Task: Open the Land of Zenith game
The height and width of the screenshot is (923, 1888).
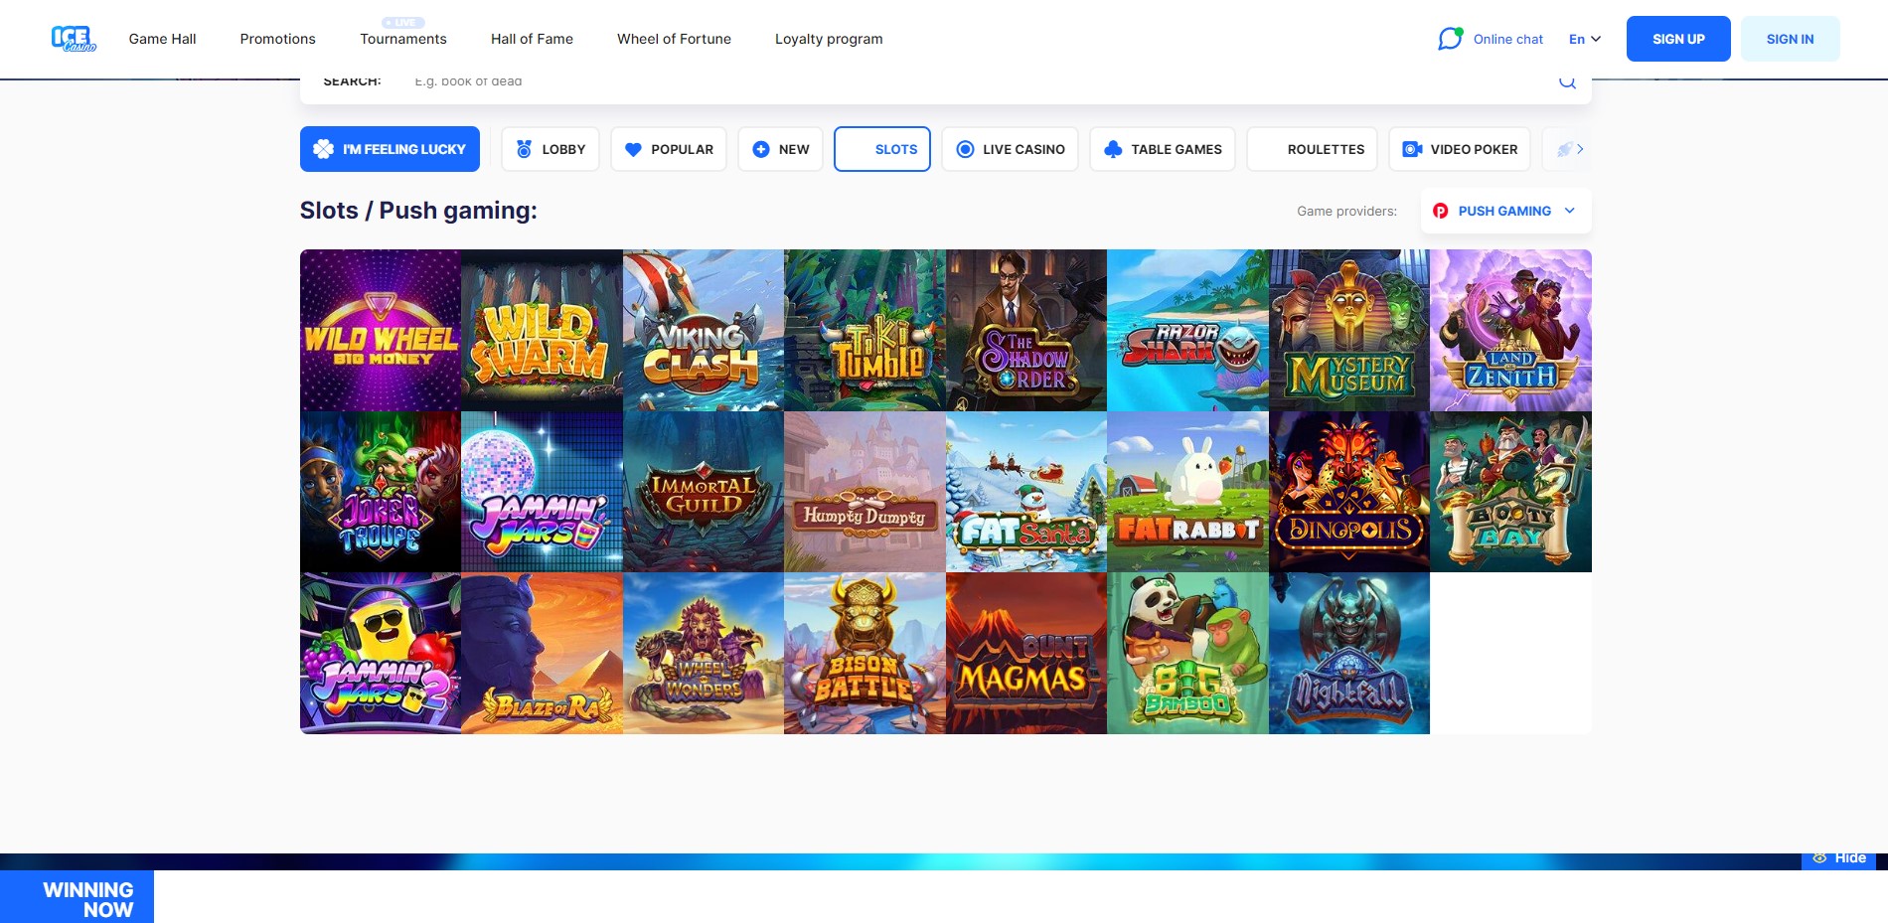Action: click(1510, 330)
